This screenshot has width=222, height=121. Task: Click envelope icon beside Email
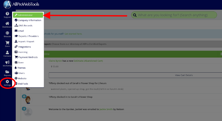point(16,31)
